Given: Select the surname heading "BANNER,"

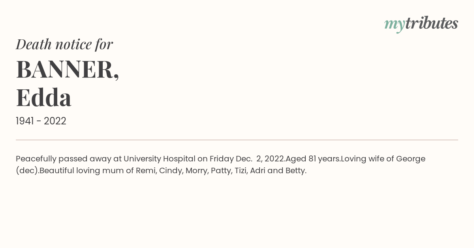Looking at the screenshot, I should coord(68,69).
